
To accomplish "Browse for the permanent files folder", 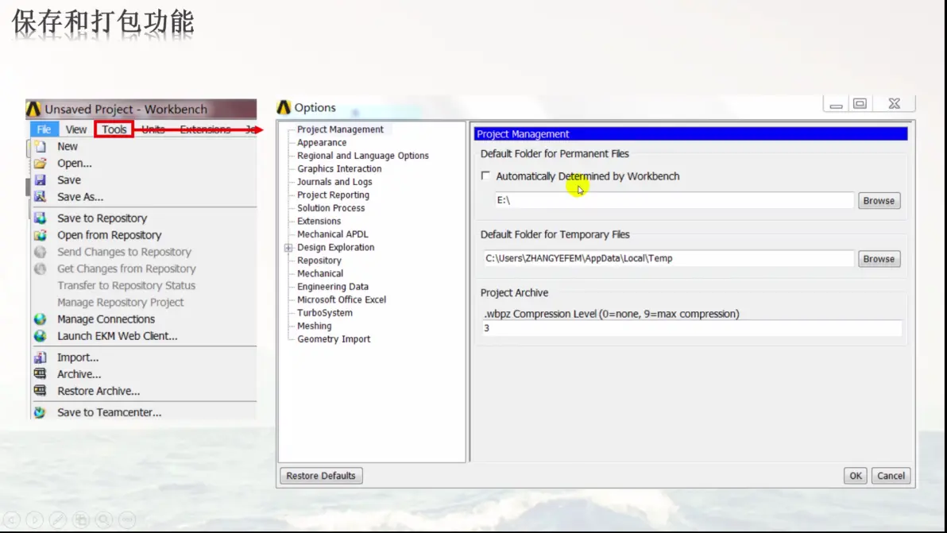I will pyautogui.click(x=879, y=201).
